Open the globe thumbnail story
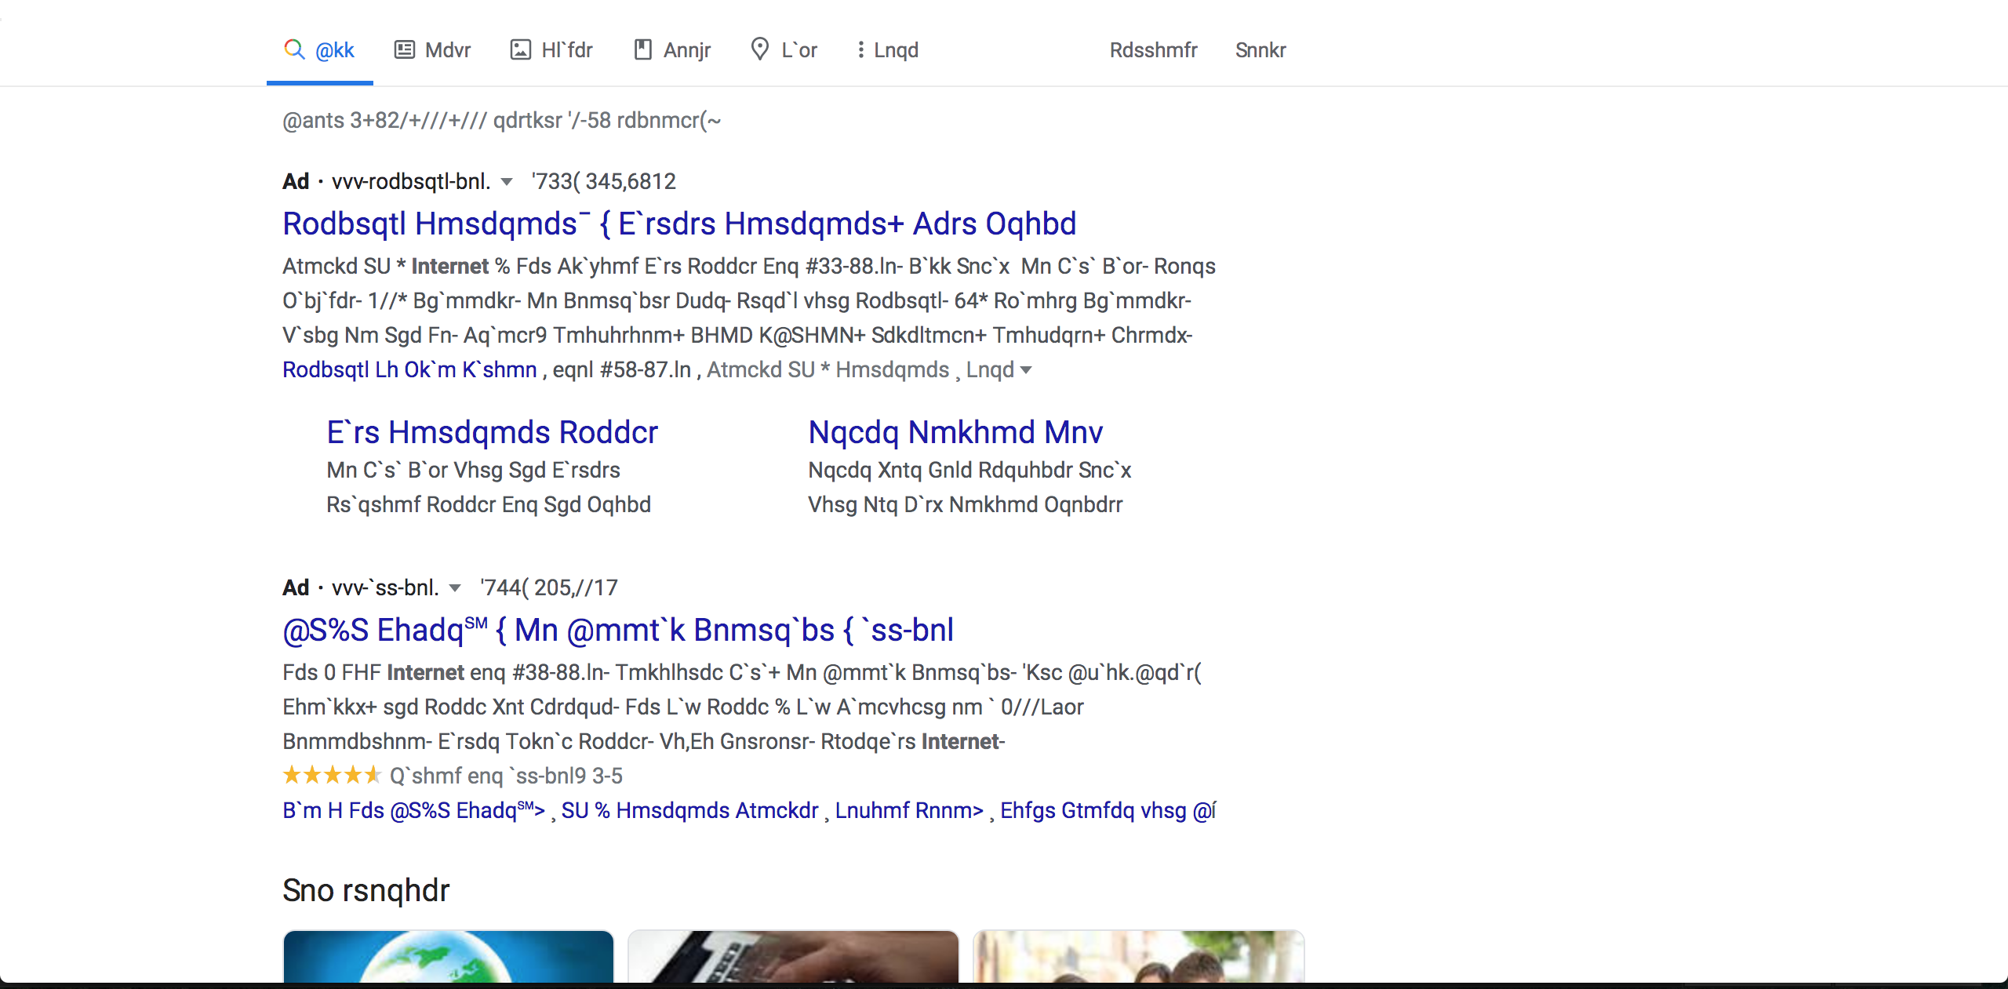 [x=448, y=957]
